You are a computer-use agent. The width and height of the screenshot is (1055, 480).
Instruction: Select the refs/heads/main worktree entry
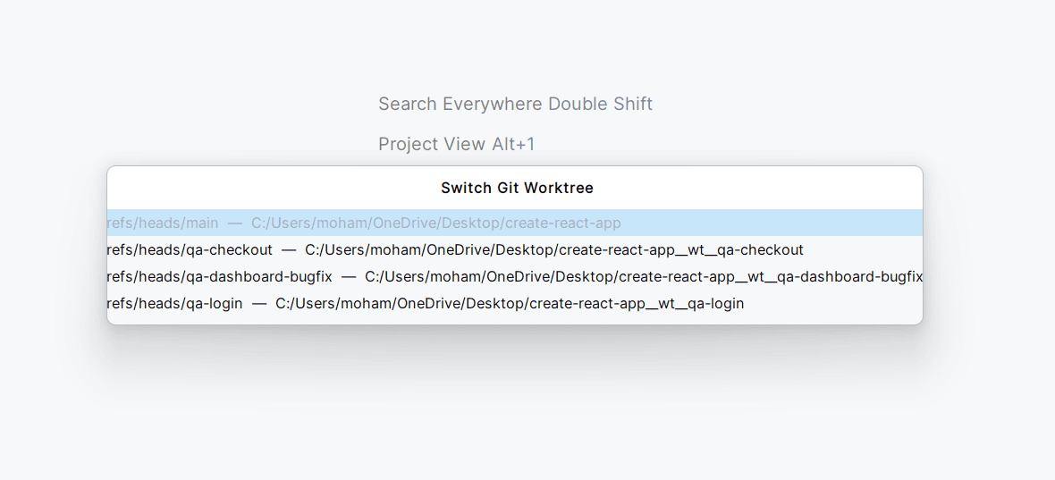click(515, 223)
